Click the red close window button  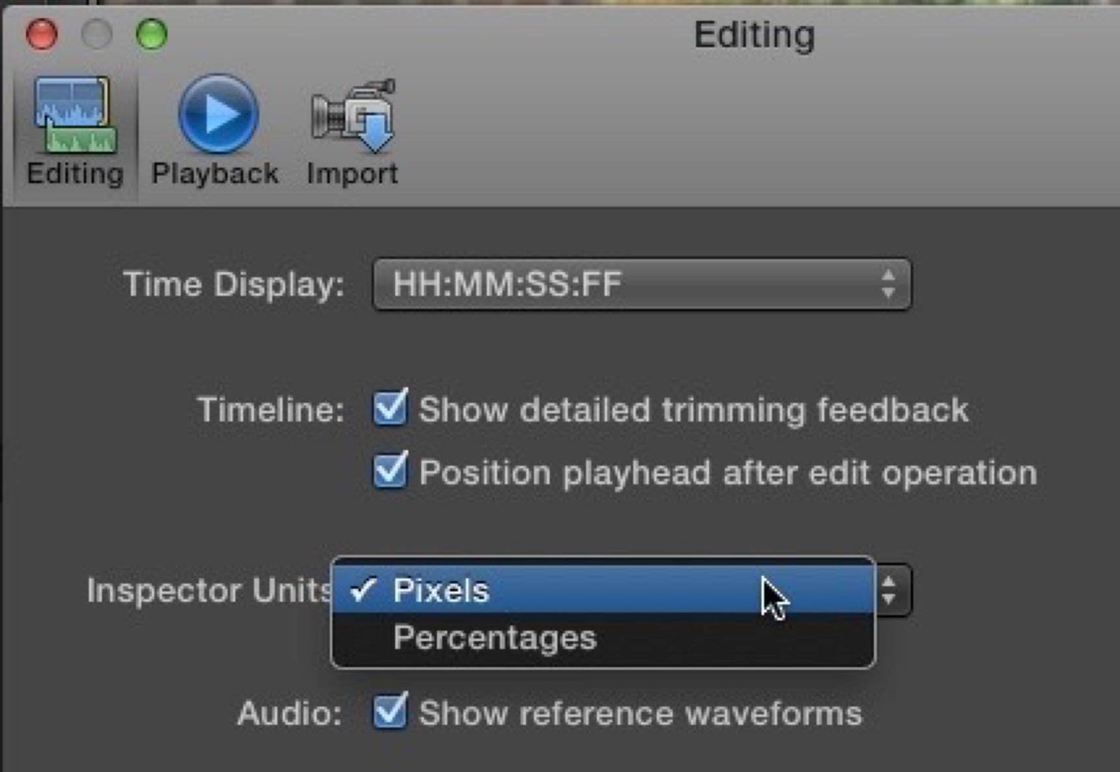[x=42, y=34]
